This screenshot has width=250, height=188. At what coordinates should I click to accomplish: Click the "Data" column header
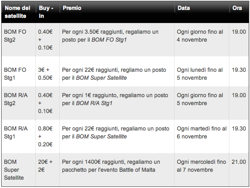(184, 8)
